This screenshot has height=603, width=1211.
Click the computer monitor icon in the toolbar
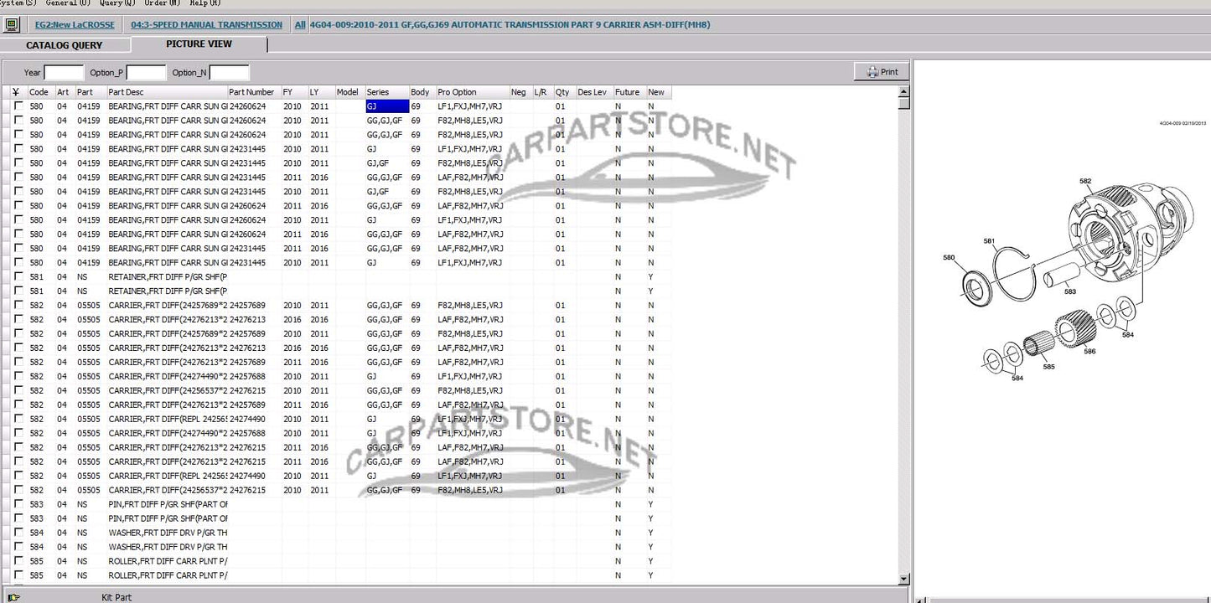tap(12, 25)
